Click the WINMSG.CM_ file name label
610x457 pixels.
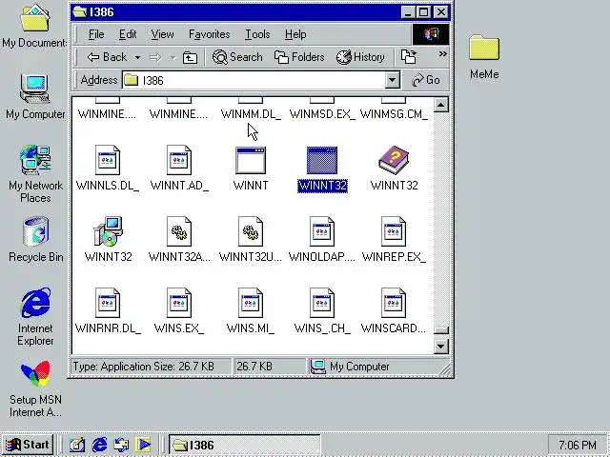tap(394, 114)
